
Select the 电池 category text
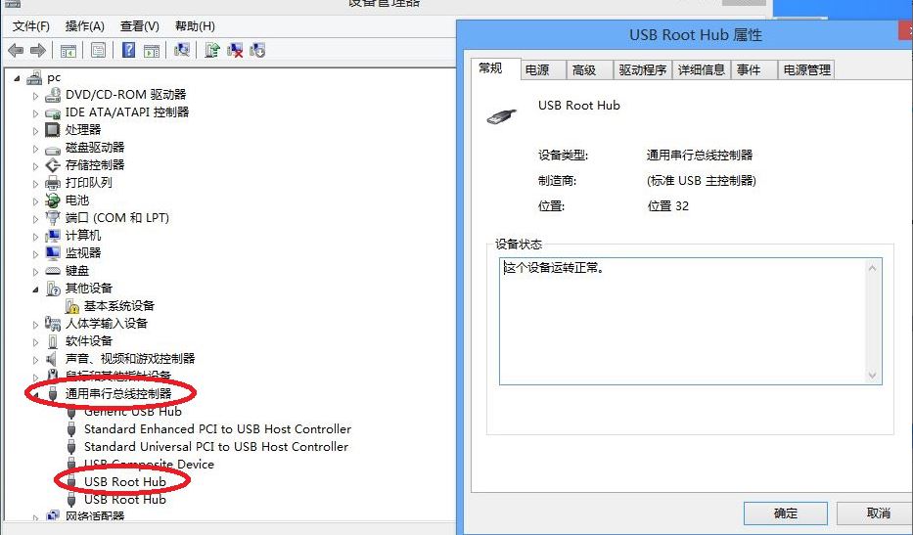pyautogui.click(x=77, y=201)
